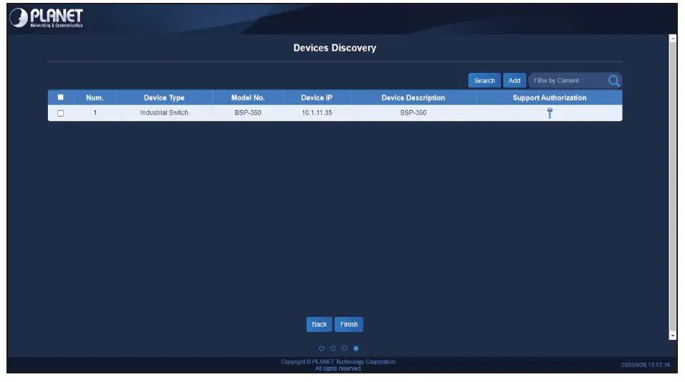Jump to first wizard step dot
The width and height of the screenshot is (685, 382).
tap(321, 348)
